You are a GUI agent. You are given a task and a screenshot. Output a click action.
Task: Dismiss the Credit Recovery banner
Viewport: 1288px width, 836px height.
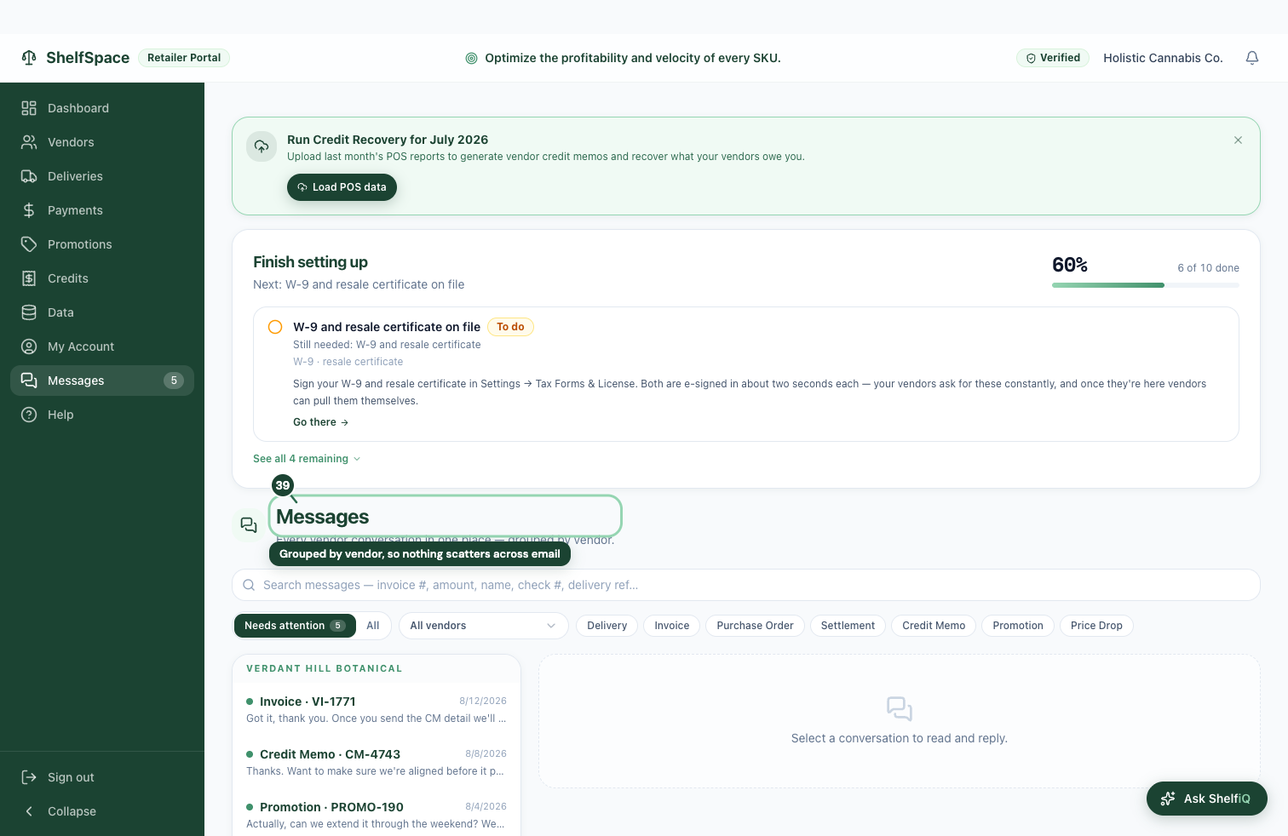(x=1239, y=140)
